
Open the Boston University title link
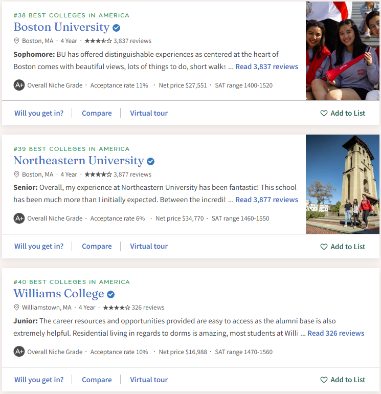point(61,27)
